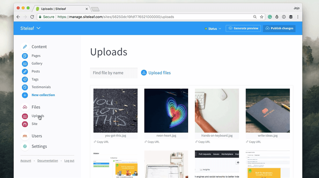Click the New collection link
The height and width of the screenshot is (178, 319).
tap(43, 95)
